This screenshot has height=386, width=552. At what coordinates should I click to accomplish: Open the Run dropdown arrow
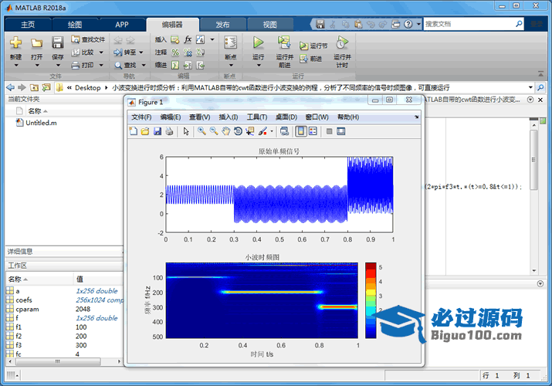pos(259,65)
